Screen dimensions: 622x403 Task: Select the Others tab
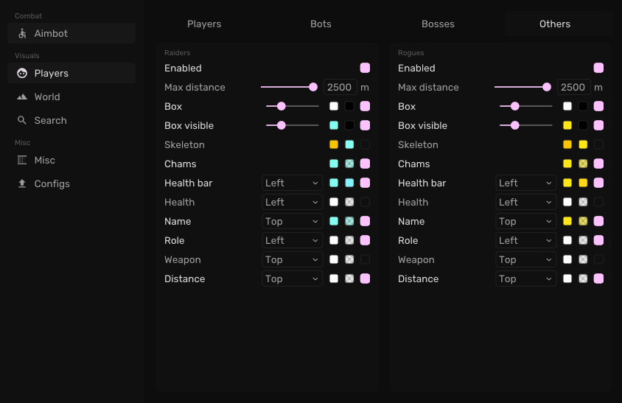click(x=555, y=24)
